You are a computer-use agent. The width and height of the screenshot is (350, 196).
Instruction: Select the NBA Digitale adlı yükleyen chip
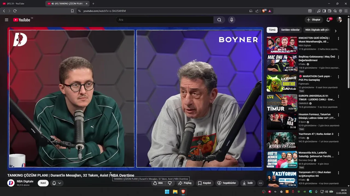pyautogui.click(x=317, y=30)
